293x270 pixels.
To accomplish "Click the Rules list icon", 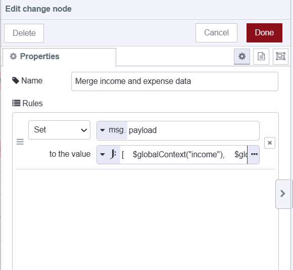I will 16,103.
